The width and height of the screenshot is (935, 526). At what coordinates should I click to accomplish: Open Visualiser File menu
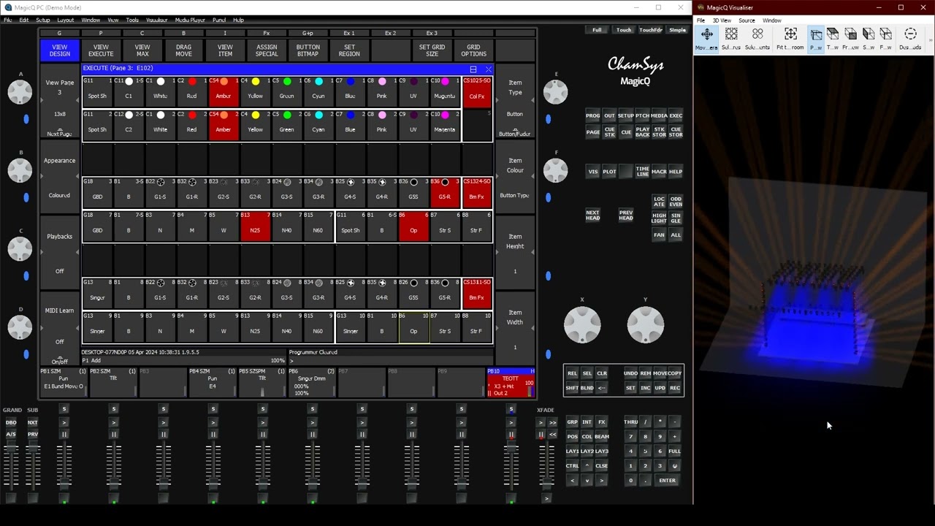click(x=701, y=20)
